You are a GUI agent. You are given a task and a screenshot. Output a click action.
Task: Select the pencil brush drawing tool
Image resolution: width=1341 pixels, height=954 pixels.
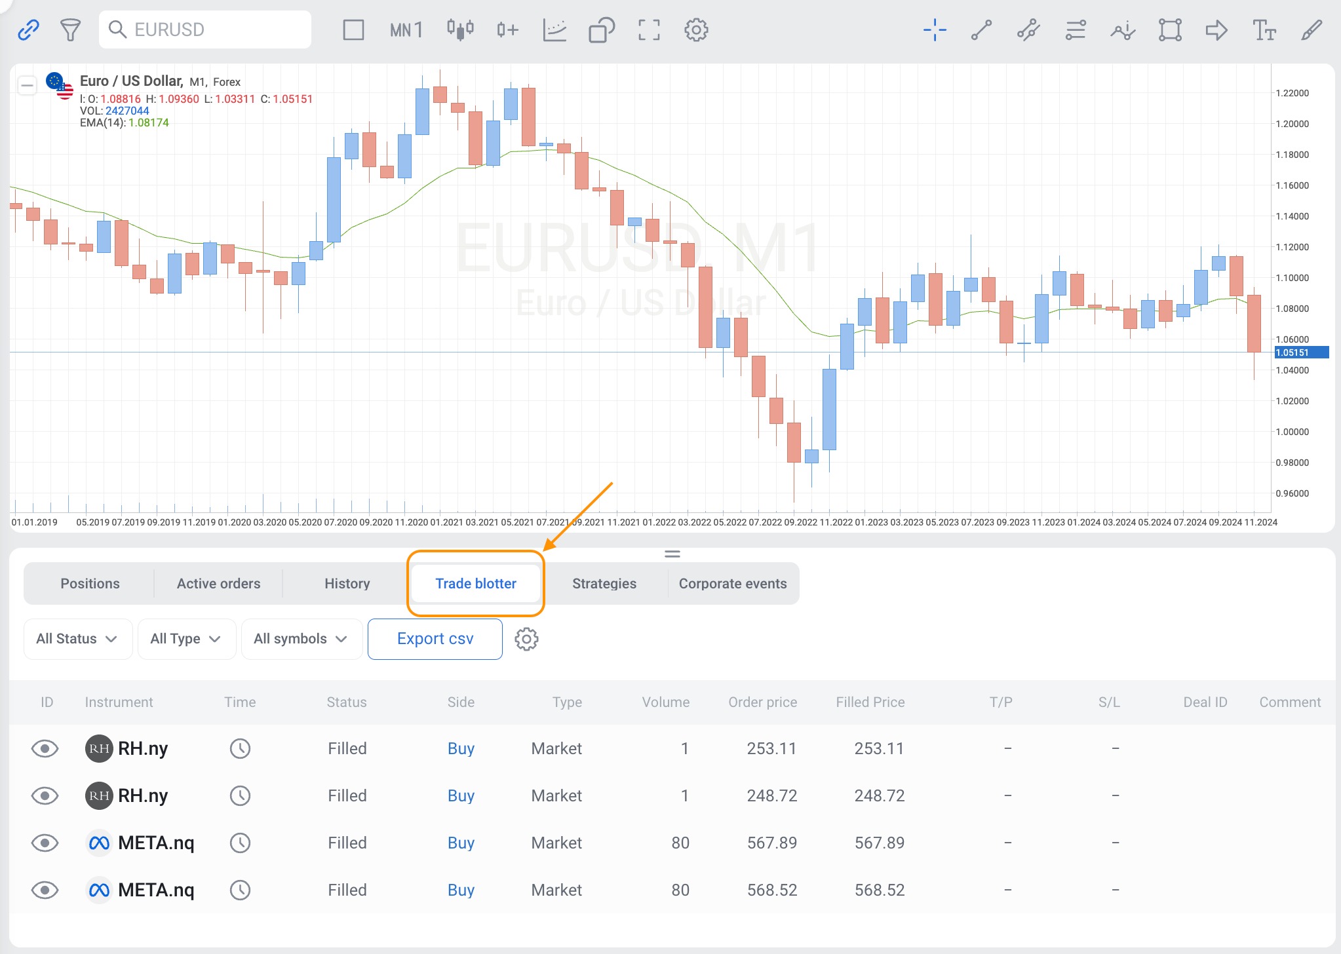pyautogui.click(x=1312, y=29)
